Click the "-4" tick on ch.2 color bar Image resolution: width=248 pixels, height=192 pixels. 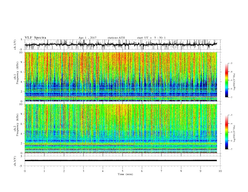pos(231,124)
